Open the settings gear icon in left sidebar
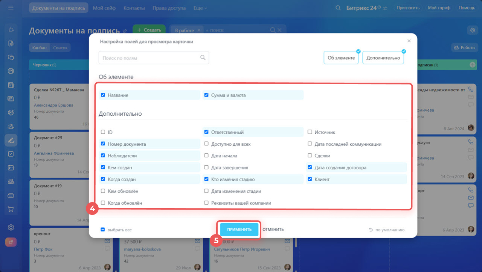482x272 pixels. click(11, 227)
